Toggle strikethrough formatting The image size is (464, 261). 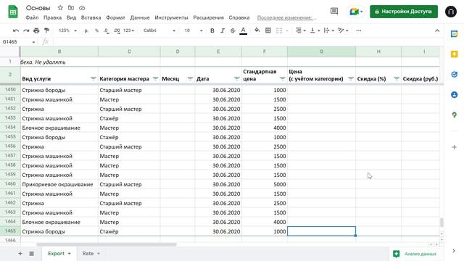[x=233, y=30]
